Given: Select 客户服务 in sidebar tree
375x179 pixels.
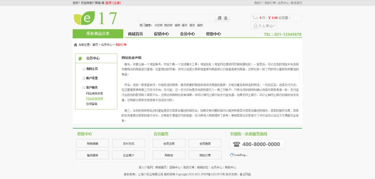Looking at the screenshot, I should (x=92, y=88).
